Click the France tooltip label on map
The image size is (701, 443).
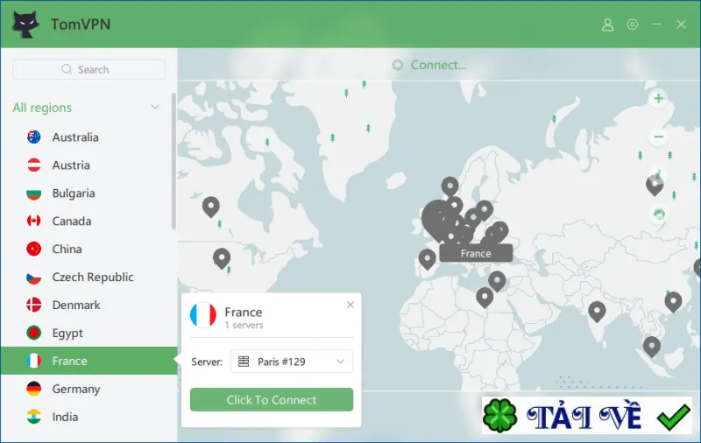(x=476, y=253)
